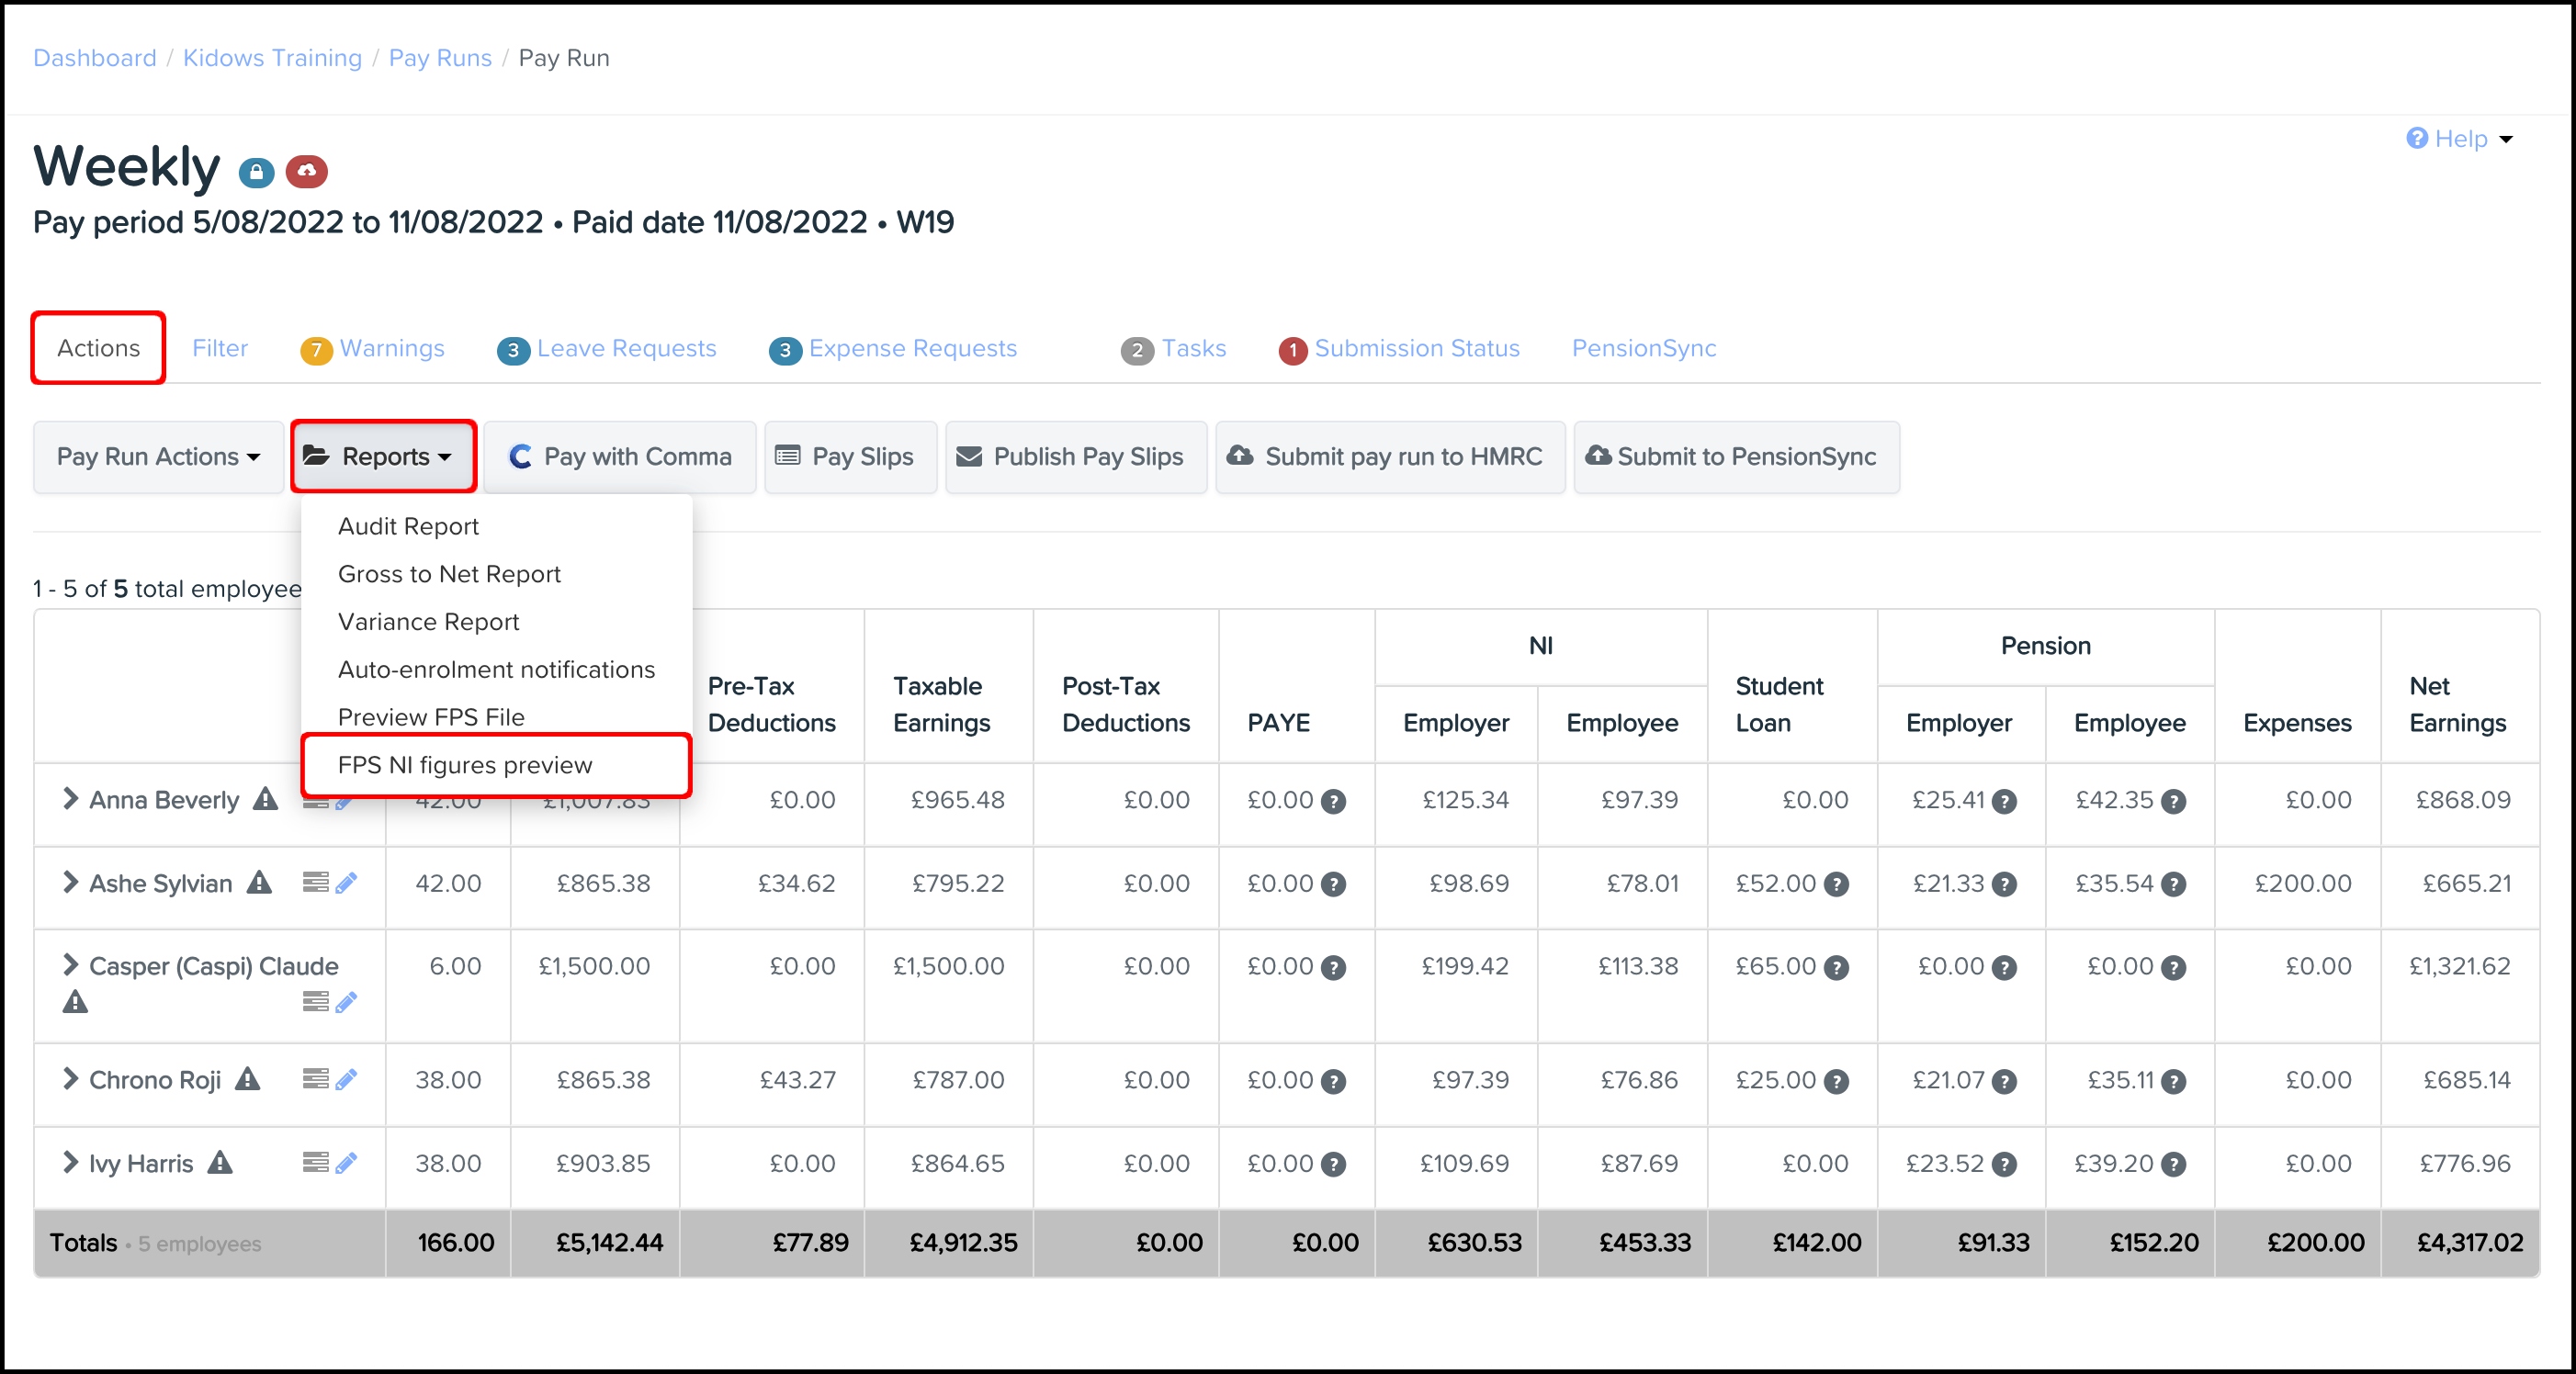Open the Pay Run Actions dropdown

[158, 457]
